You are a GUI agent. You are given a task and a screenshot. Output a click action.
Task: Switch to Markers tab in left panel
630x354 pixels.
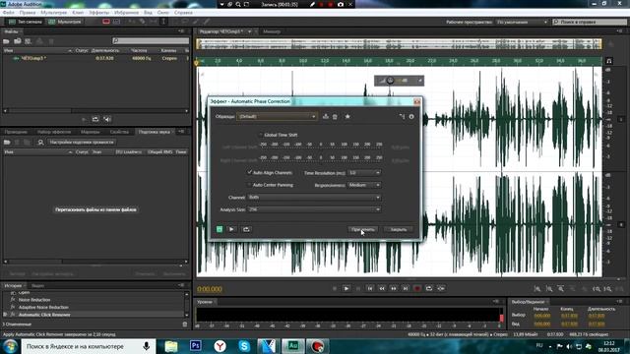(90, 132)
